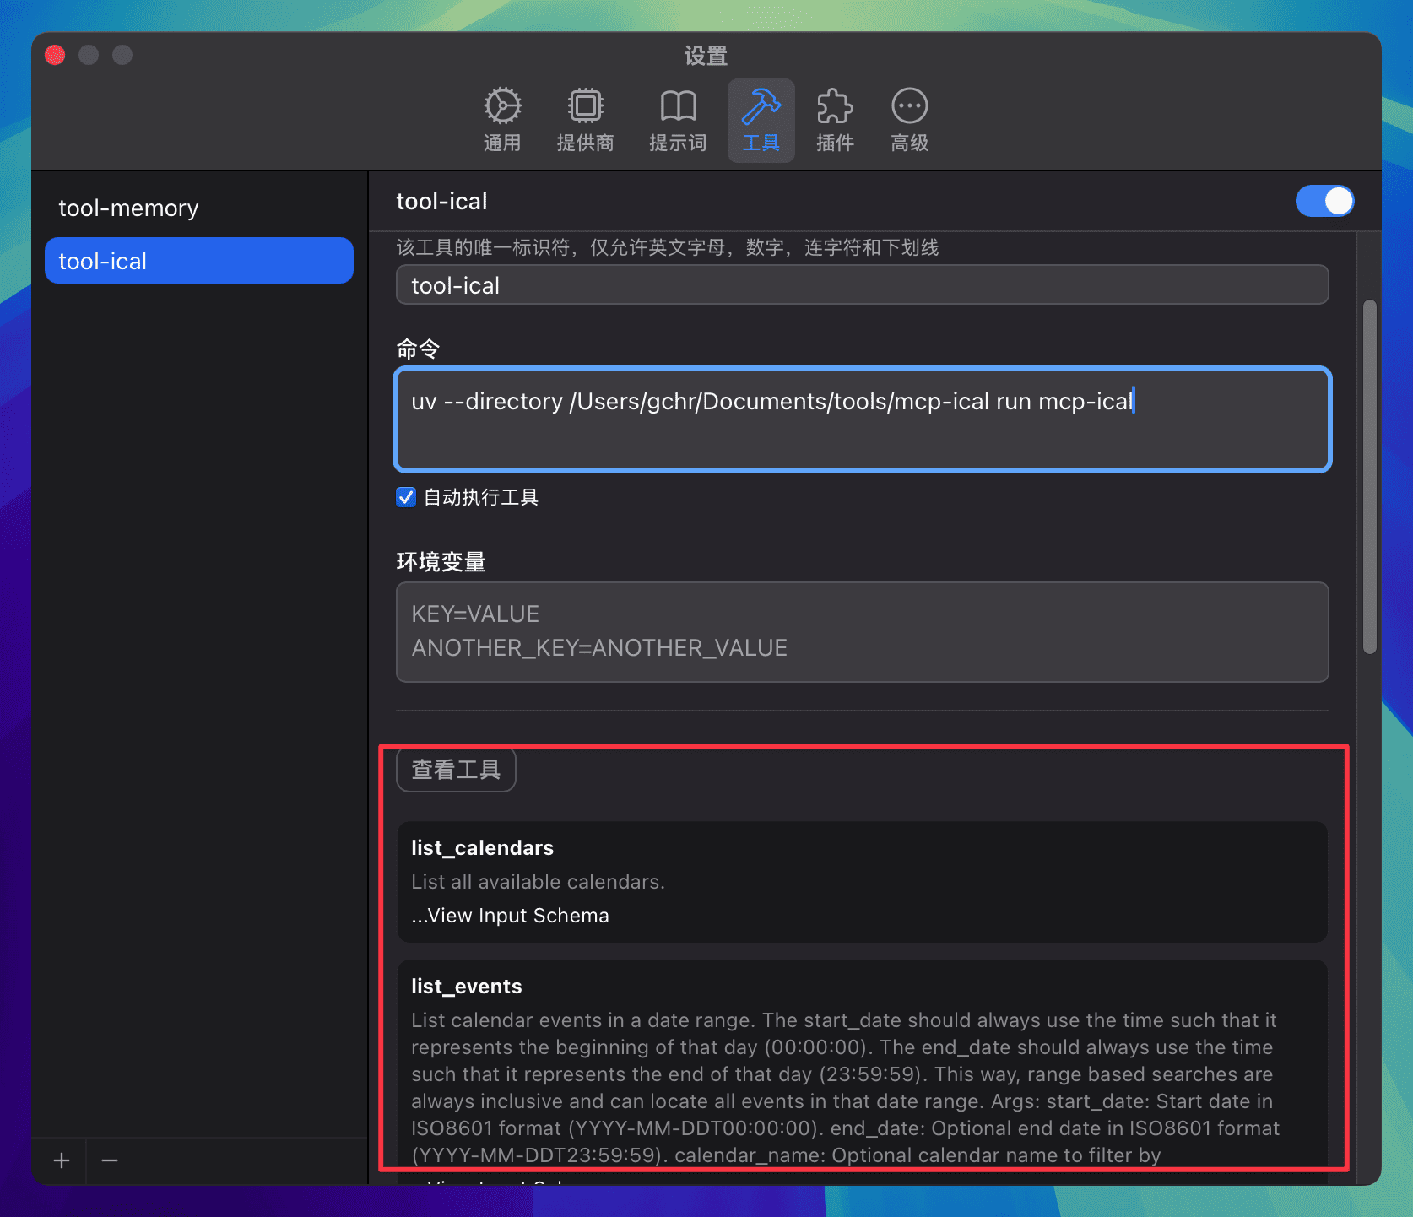Add a new tool with plus button
Screen dimensions: 1413x1217
(62, 1160)
